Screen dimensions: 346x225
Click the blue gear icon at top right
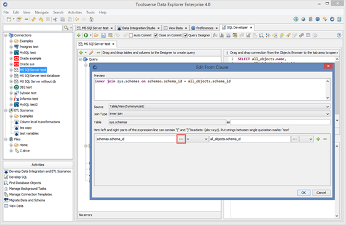(x=318, y=19)
